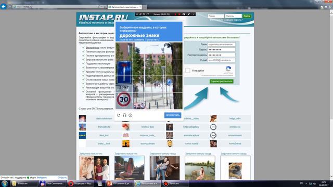Reload the captcha challenge
This screenshot has width=333, height=187.
pos(119,115)
